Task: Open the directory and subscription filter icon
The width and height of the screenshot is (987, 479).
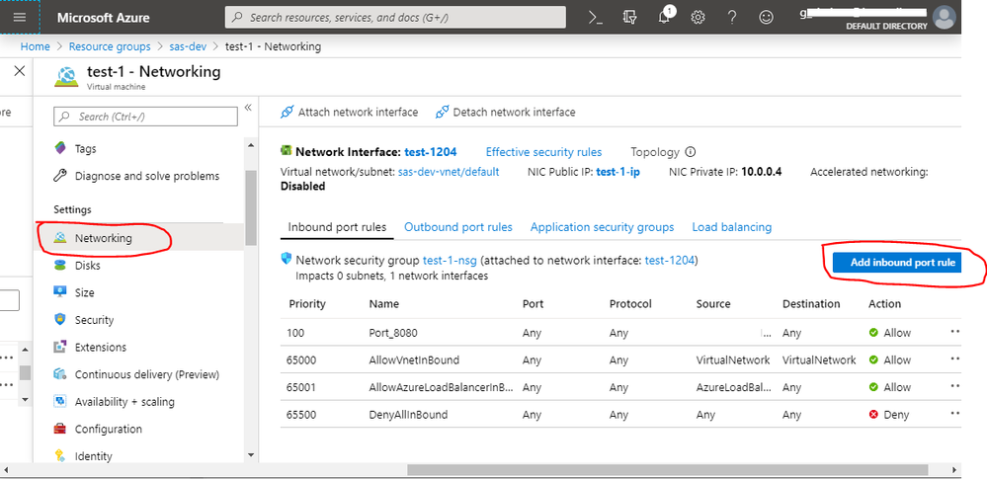Action: tap(630, 17)
